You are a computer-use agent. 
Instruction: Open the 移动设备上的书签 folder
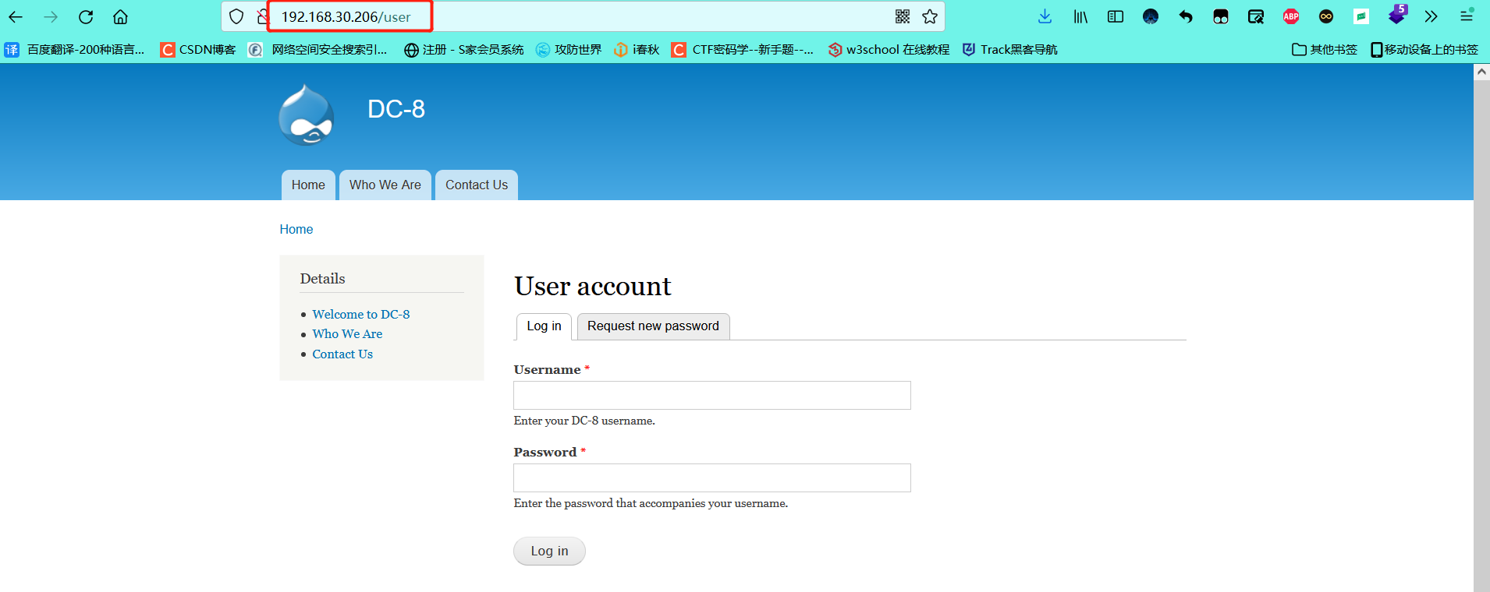pos(1424,50)
